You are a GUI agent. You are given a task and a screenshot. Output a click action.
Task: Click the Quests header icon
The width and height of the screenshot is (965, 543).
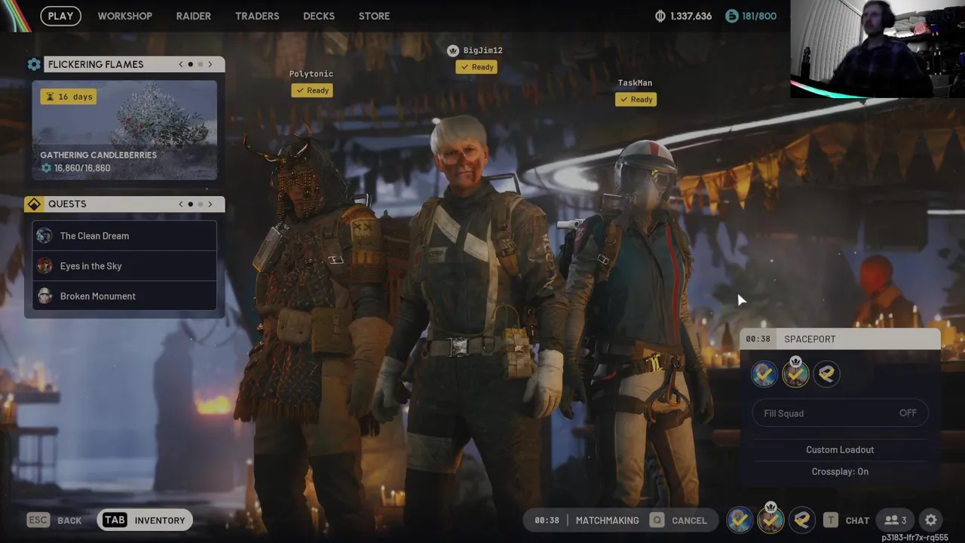point(34,204)
